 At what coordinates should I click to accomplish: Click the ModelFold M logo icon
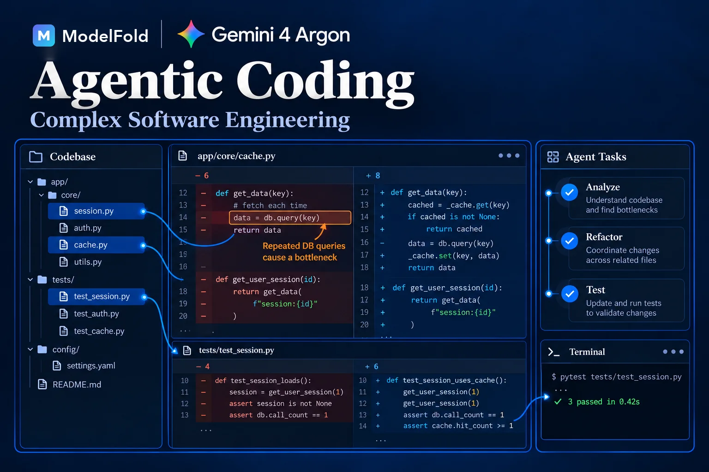point(44,35)
